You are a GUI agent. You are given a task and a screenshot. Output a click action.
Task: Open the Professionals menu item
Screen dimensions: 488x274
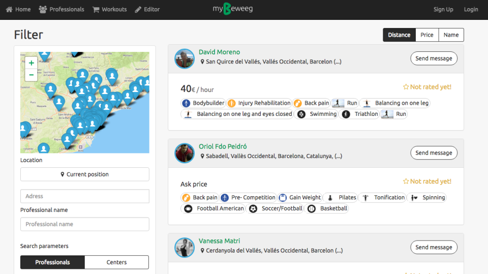(x=62, y=9)
